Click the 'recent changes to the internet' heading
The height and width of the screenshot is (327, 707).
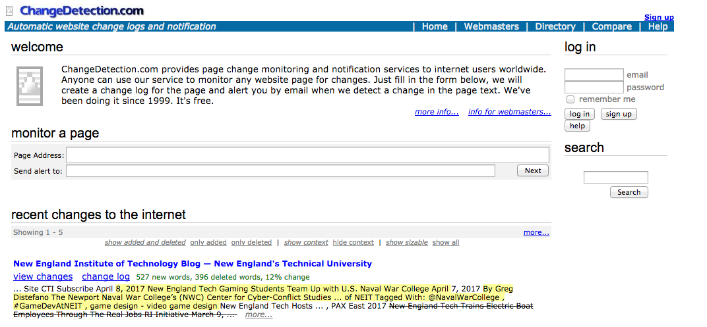coord(98,214)
